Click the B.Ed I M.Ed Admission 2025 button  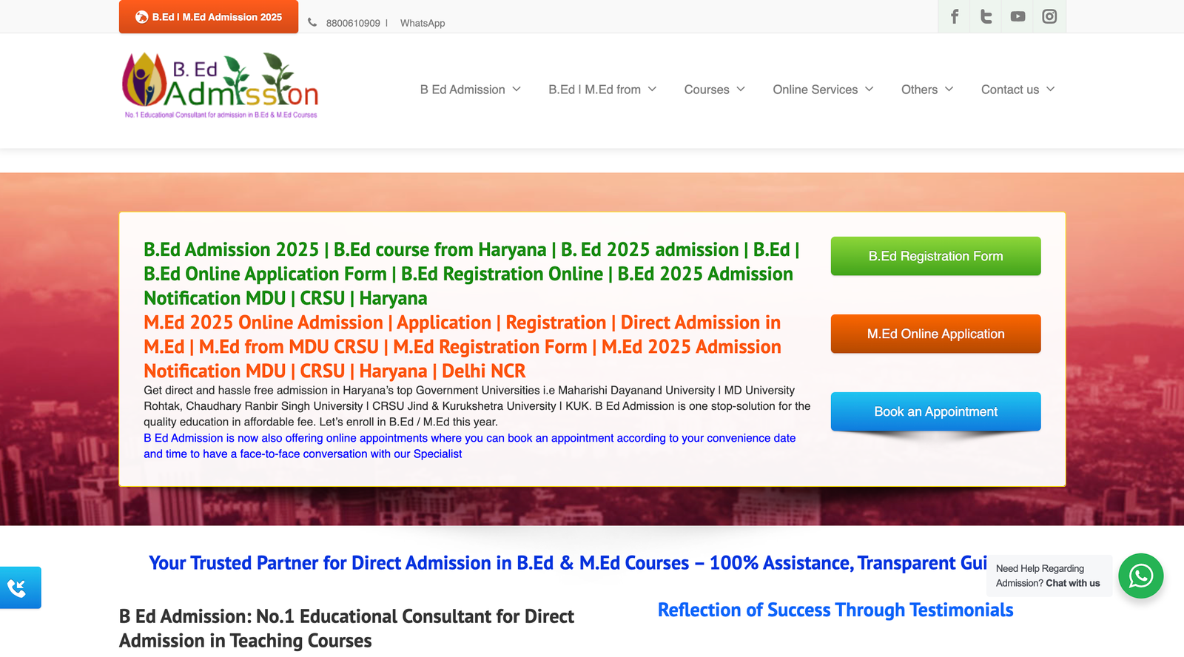pyautogui.click(x=209, y=17)
